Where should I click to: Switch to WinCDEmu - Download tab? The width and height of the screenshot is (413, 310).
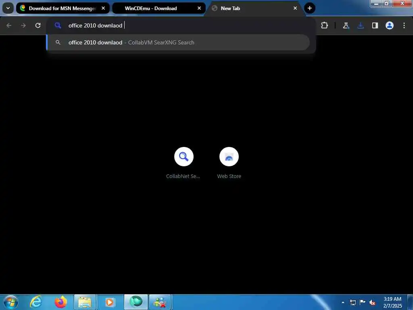(159, 8)
